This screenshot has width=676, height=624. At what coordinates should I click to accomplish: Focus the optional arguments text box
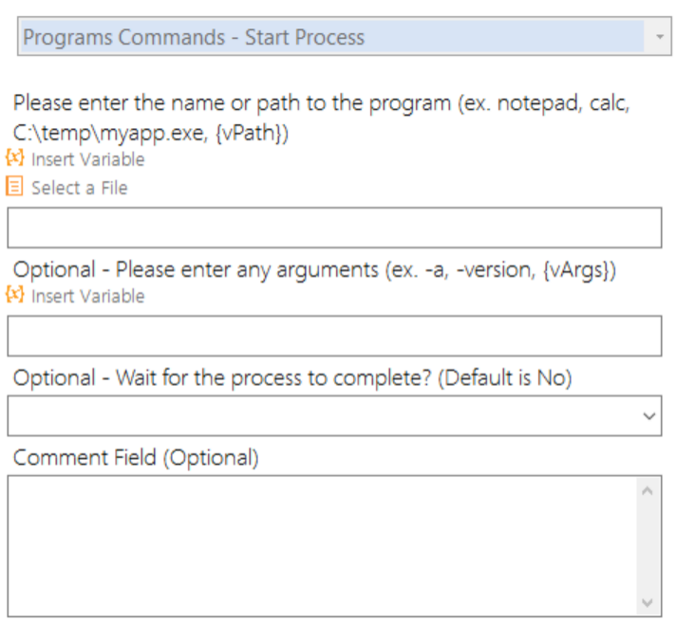point(334,336)
